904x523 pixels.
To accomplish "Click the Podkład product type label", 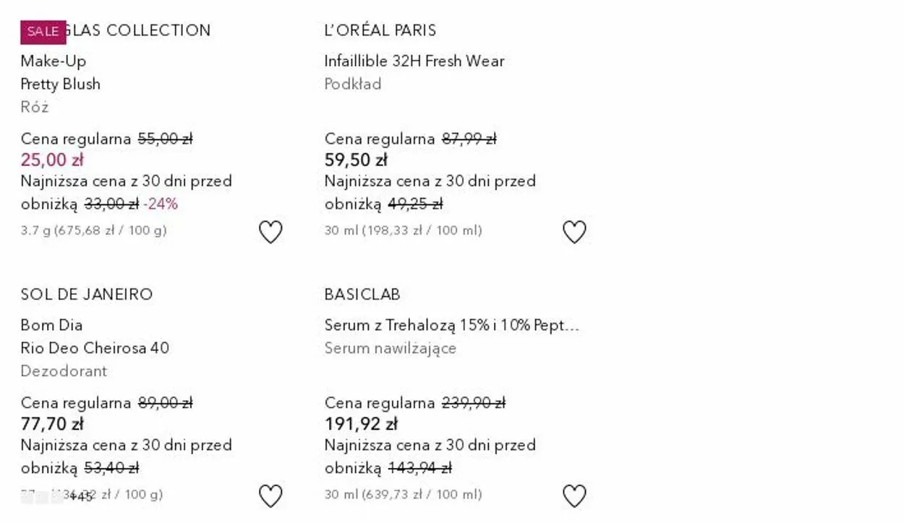I will 353,85.
